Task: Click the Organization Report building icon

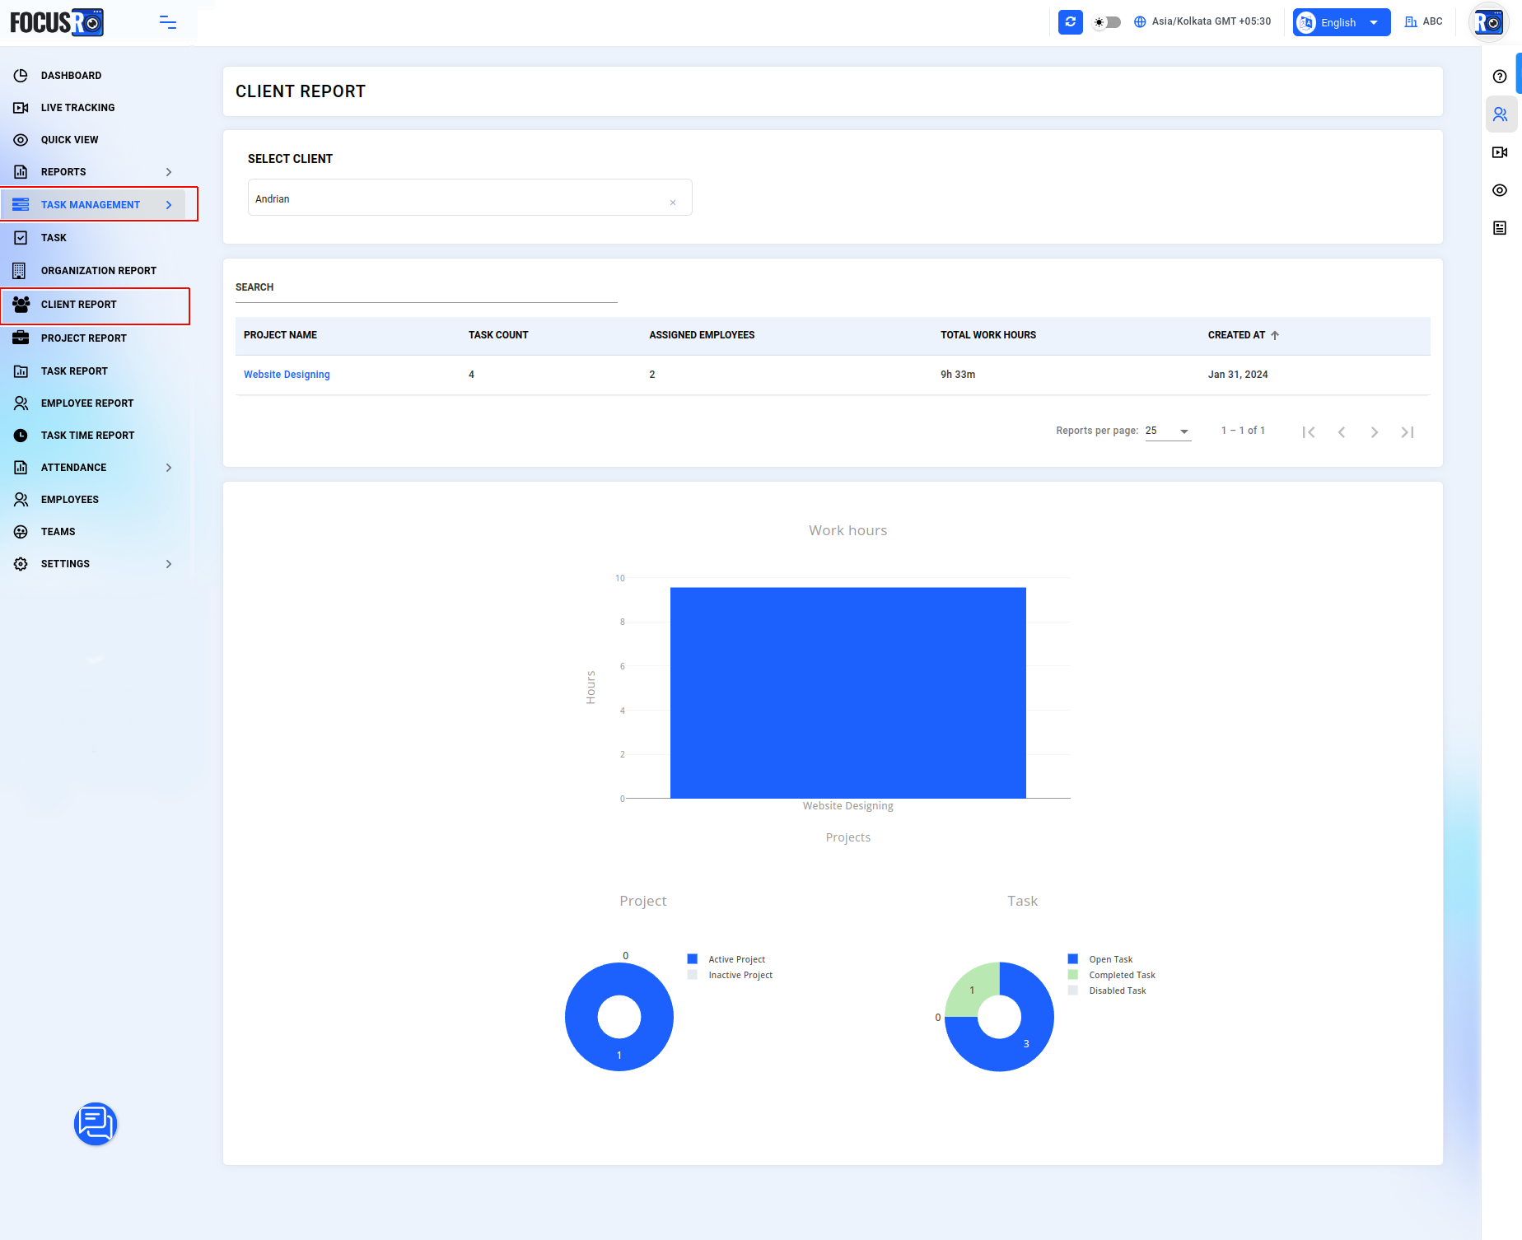Action: [20, 271]
